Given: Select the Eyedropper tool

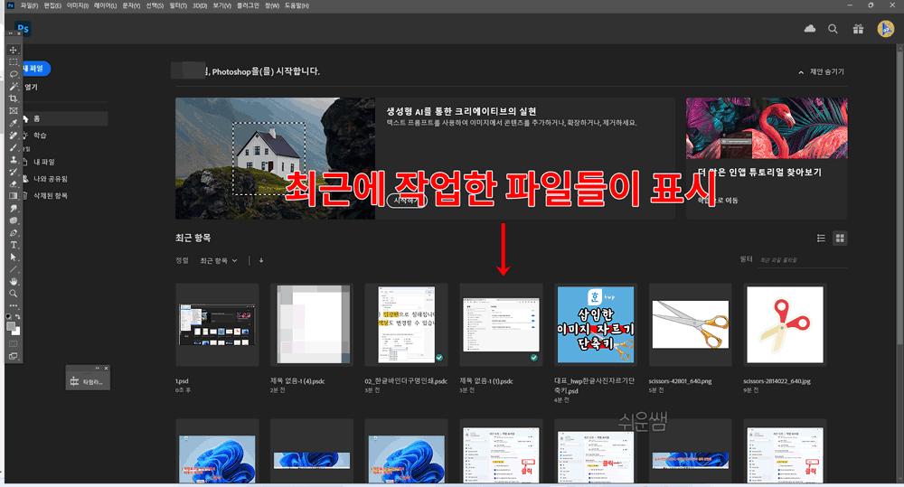Looking at the screenshot, I should 14,123.
